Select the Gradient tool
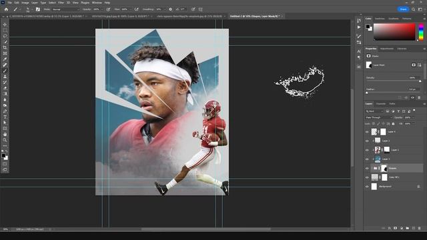The height and width of the screenshot is (240, 427). click(5, 94)
